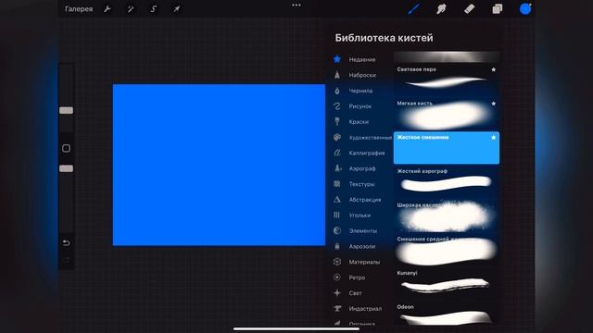Click the anvil icon beside Индастриал
Screen dimensions: 593x333
[x=337, y=308]
